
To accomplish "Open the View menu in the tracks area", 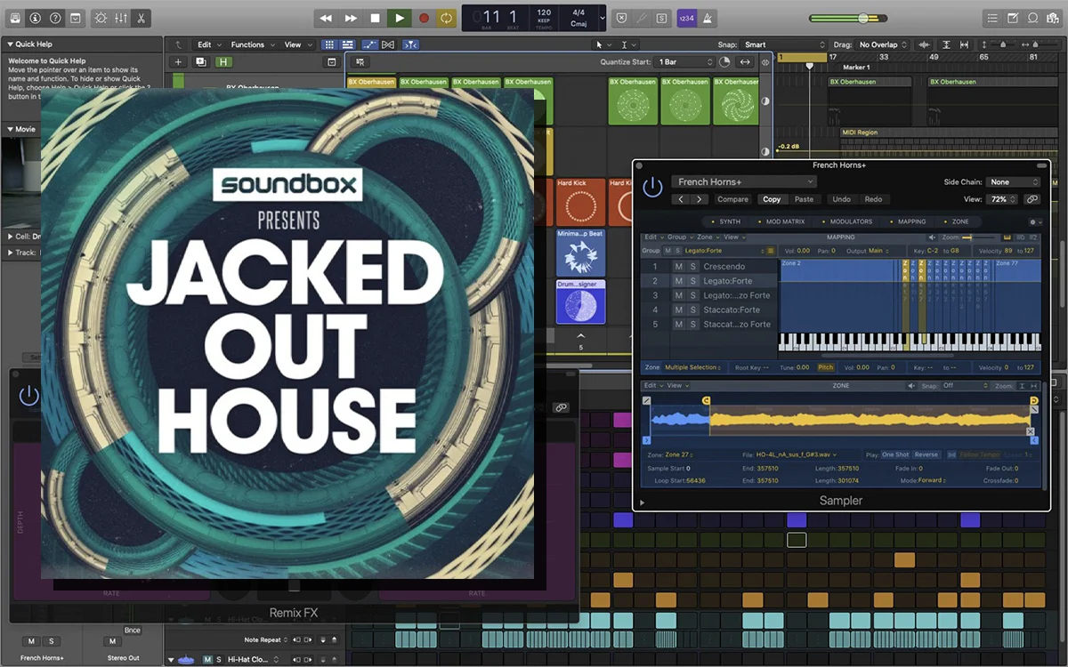I will 296,44.
